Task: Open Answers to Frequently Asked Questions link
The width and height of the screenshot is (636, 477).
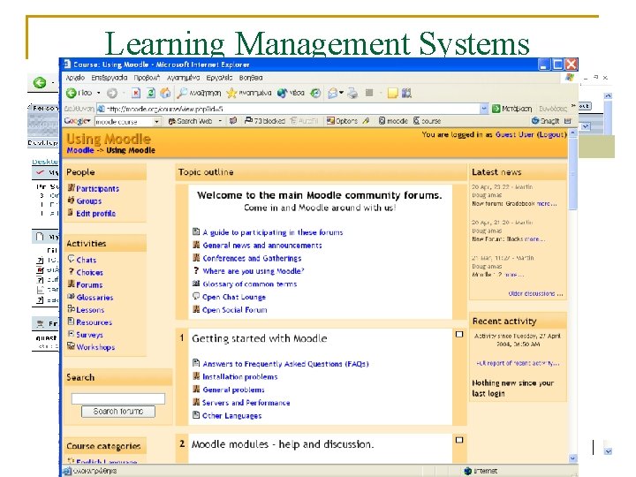Action: 285,364
